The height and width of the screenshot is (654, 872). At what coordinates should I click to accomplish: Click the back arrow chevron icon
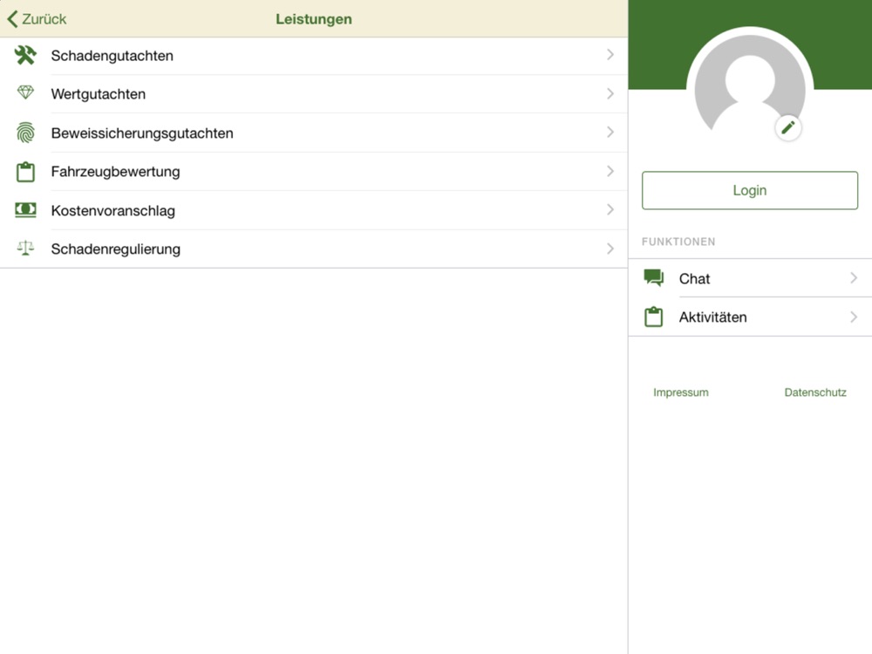[x=13, y=19]
